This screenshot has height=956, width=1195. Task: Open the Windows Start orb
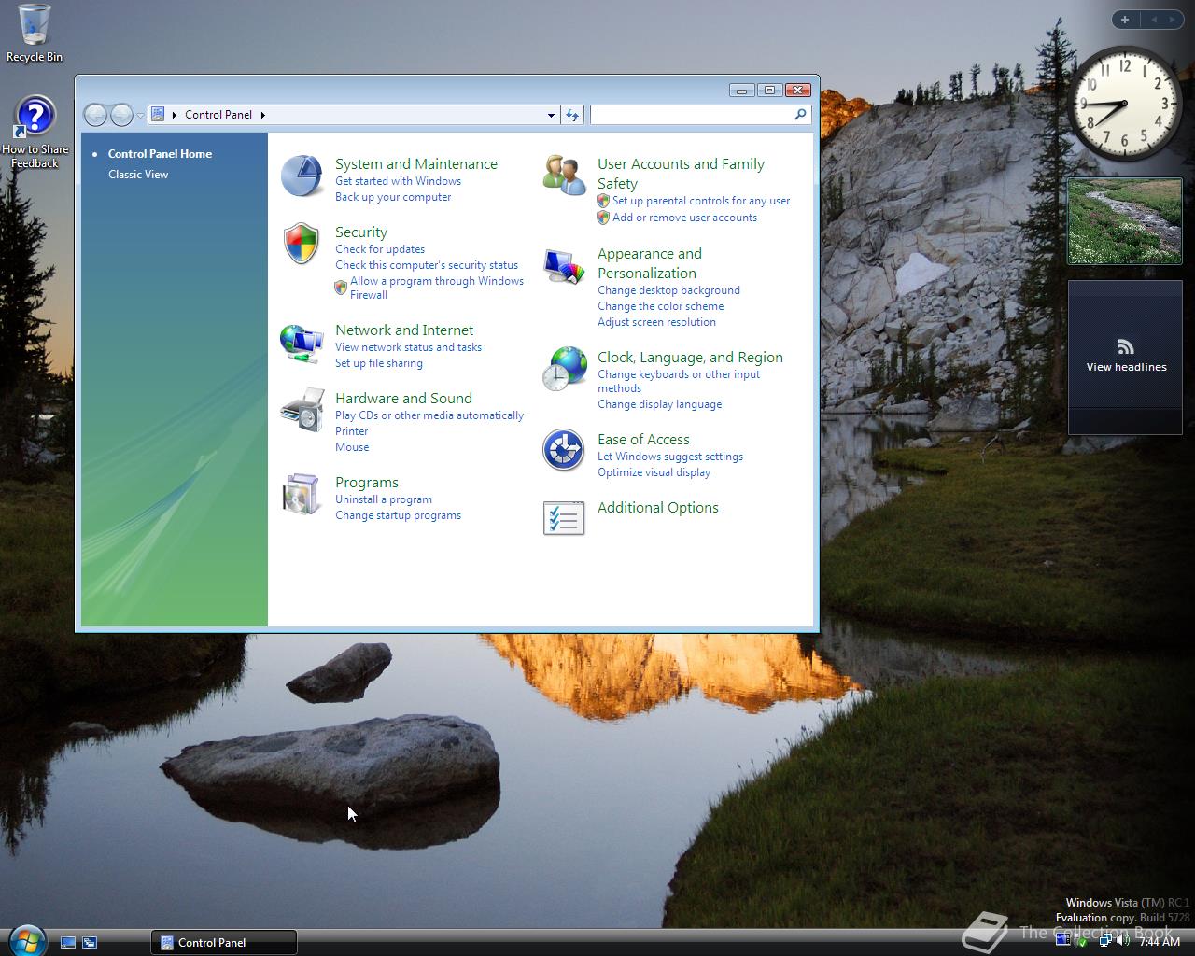[26, 940]
